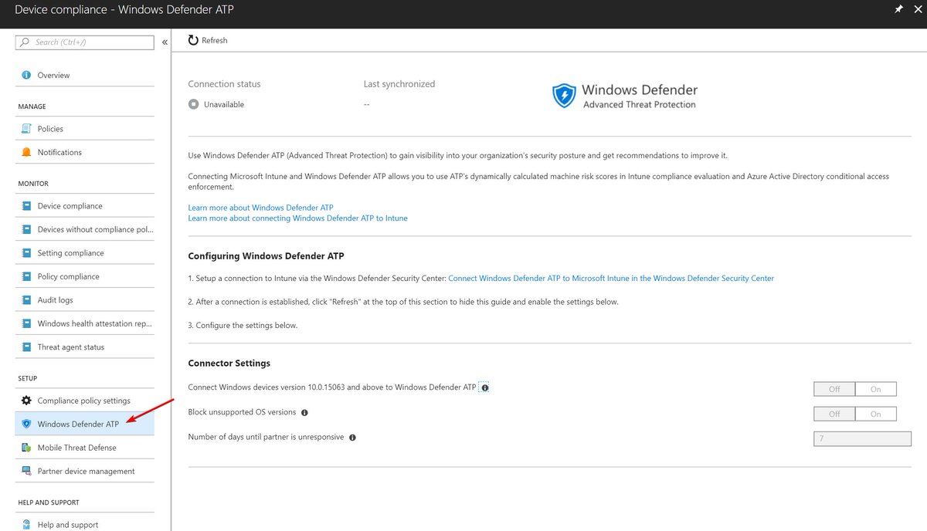Screen dimensions: 927x531
Task: Click Windows Defender ATP logo shield
Action: [564, 96]
